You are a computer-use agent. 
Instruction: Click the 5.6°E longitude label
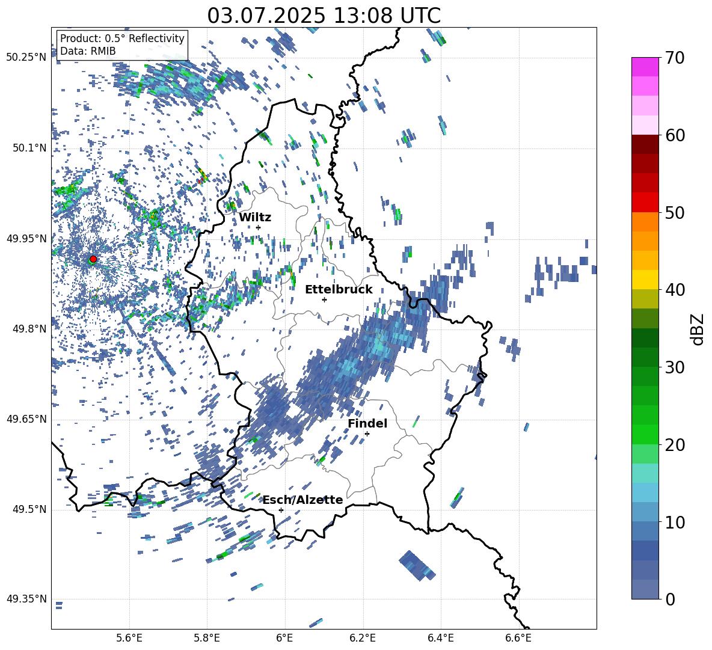tap(129, 638)
